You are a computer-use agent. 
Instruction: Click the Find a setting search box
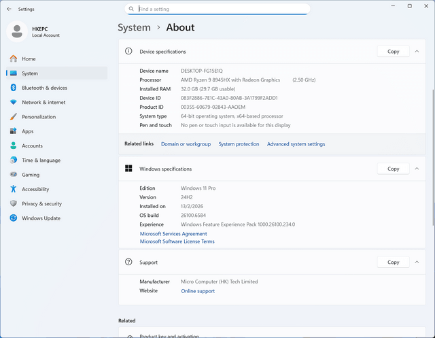(217, 9)
